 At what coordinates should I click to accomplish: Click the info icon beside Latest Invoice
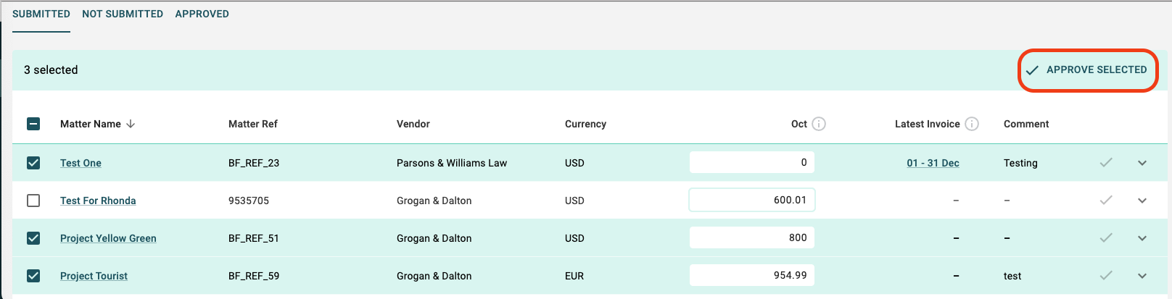coord(972,124)
